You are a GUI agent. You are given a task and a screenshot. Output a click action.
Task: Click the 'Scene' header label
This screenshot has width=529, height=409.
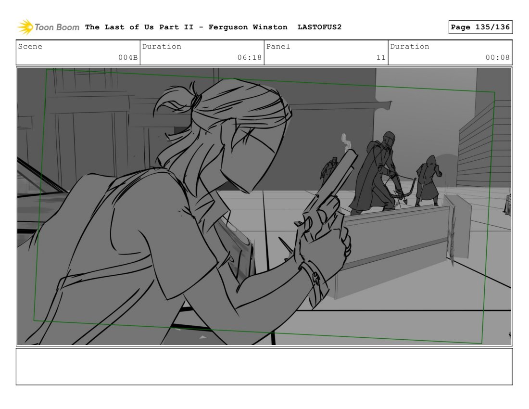pos(30,46)
